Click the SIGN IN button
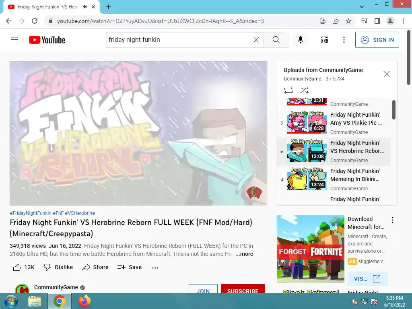This screenshot has width=412, height=309. coord(377,40)
